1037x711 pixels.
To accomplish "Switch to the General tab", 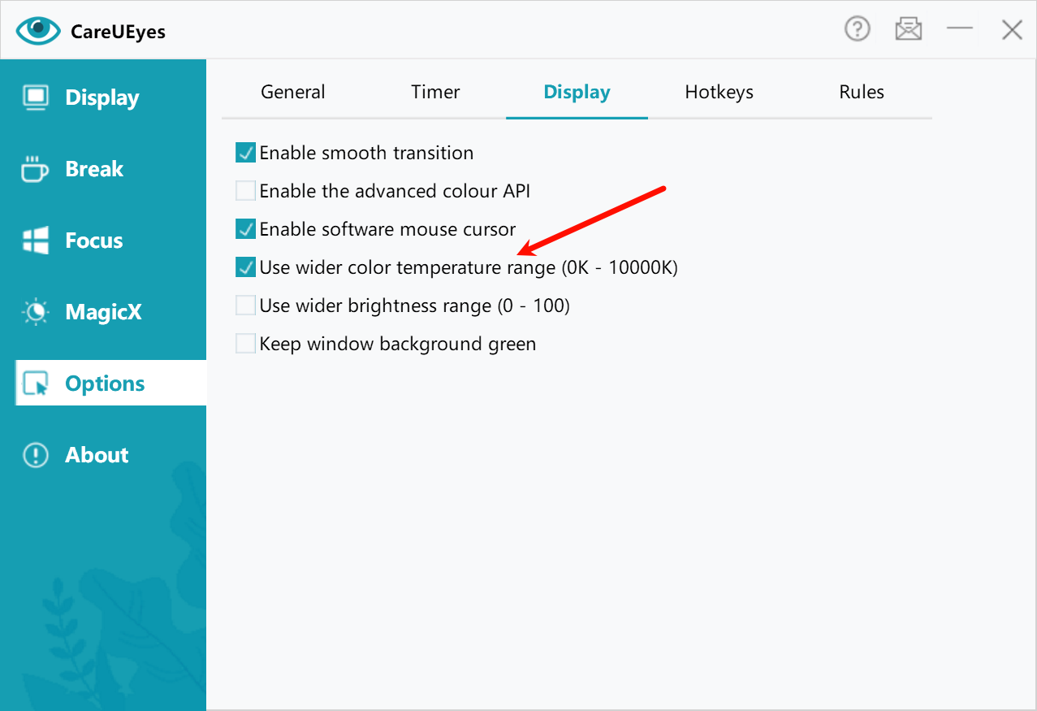I will click(x=292, y=93).
